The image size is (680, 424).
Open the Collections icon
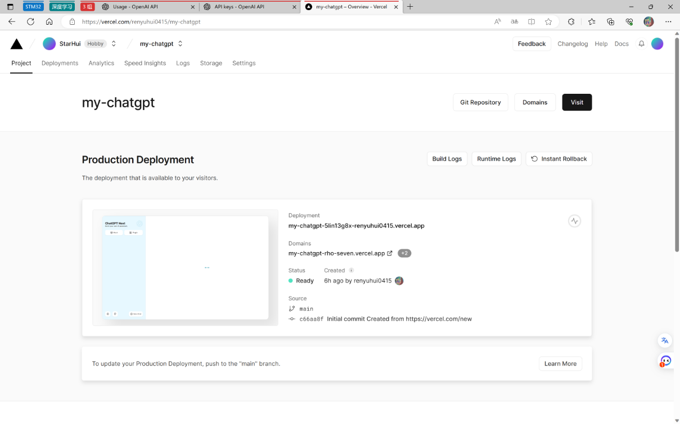point(611,21)
